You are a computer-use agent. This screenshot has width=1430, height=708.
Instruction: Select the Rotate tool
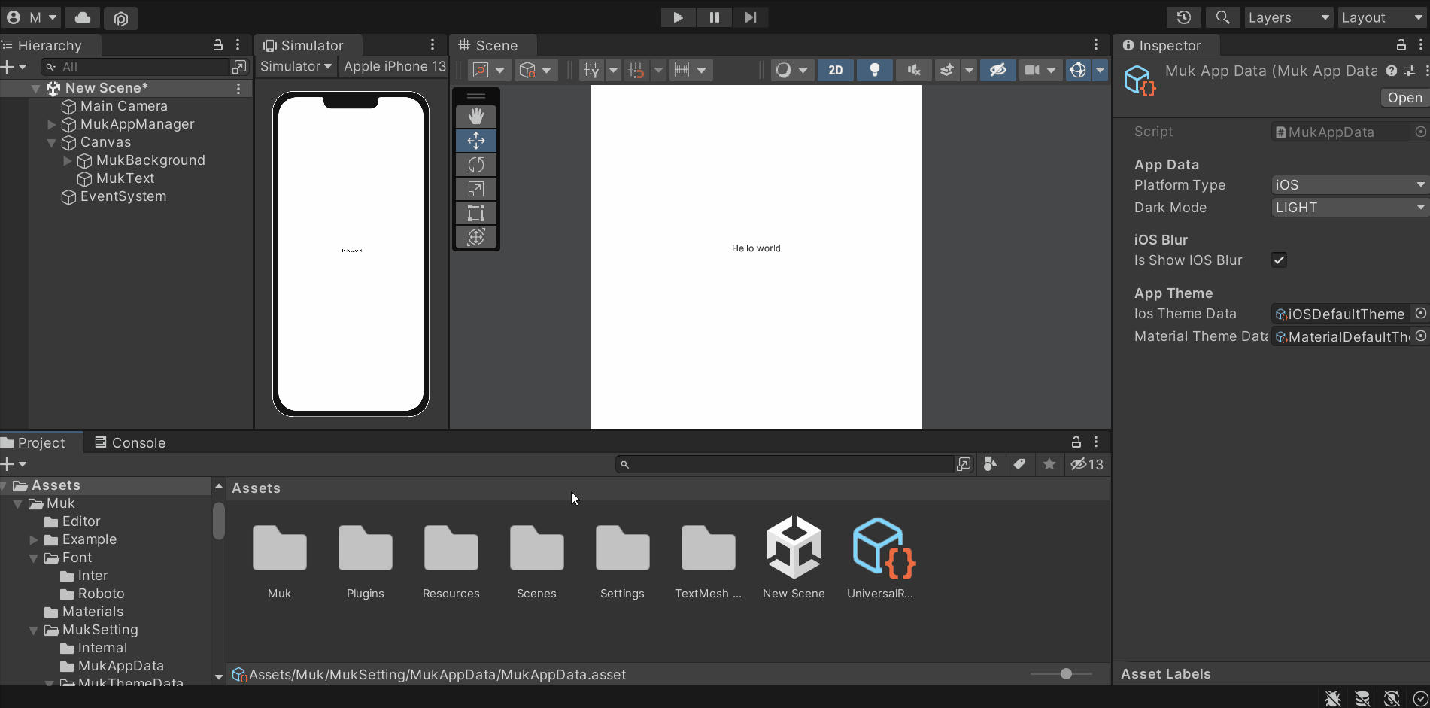(476, 165)
